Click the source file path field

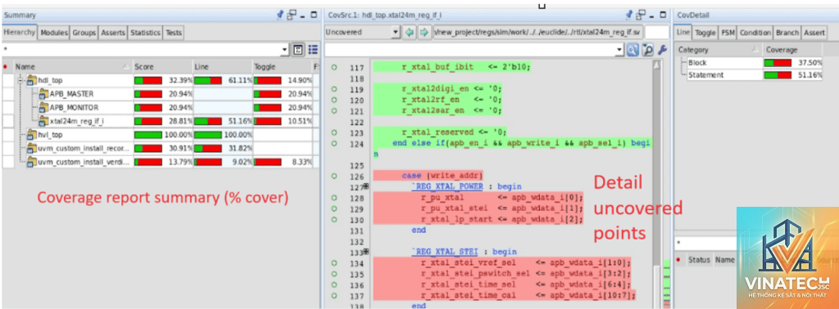point(538,32)
